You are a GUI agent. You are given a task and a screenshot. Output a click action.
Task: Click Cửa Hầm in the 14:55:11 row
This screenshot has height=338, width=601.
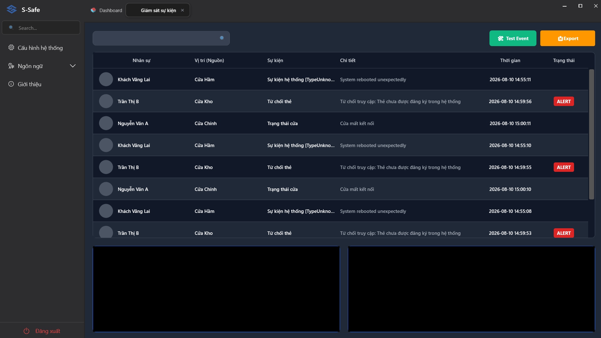coord(204,79)
